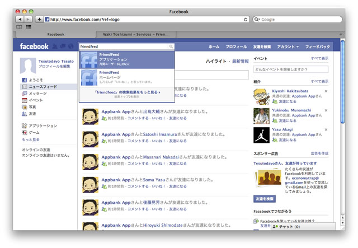Click the facebook logo
The height and width of the screenshot is (248, 358).
(x=34, y=46)
